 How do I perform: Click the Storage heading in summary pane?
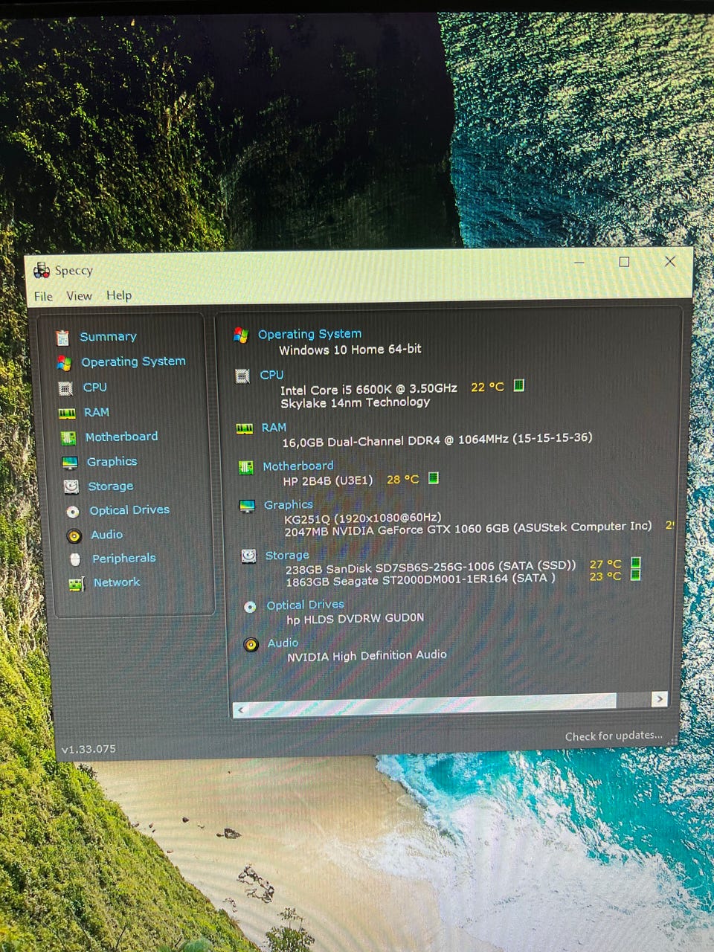(x=287, y=556)
